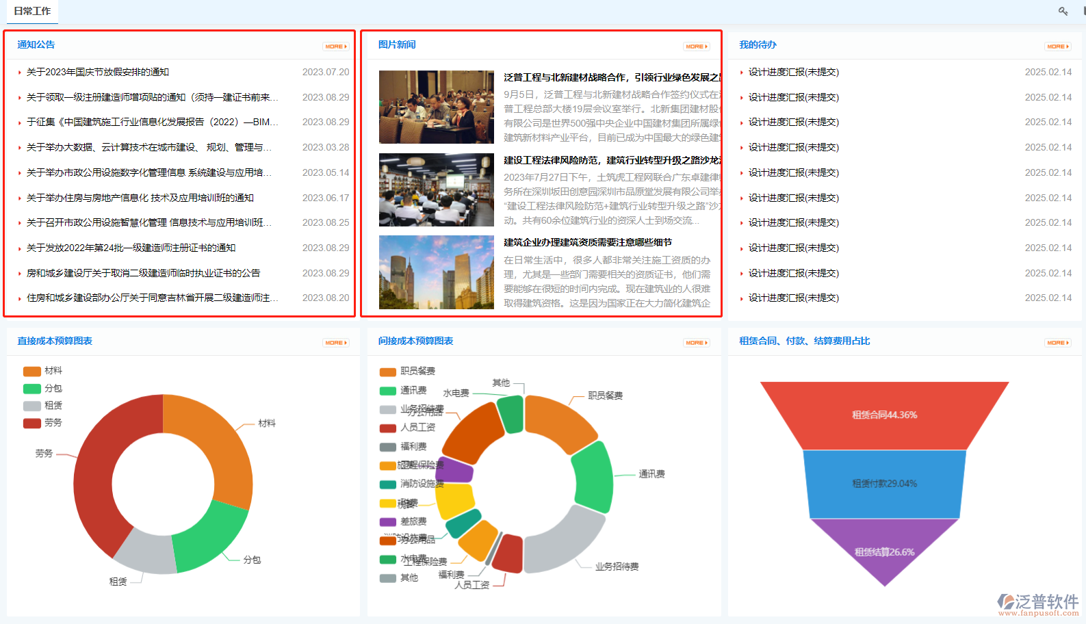This screenshot has height=624, width=1086.
Task: Open MORE in the 通知公告 panel
Action: [335, 47]
